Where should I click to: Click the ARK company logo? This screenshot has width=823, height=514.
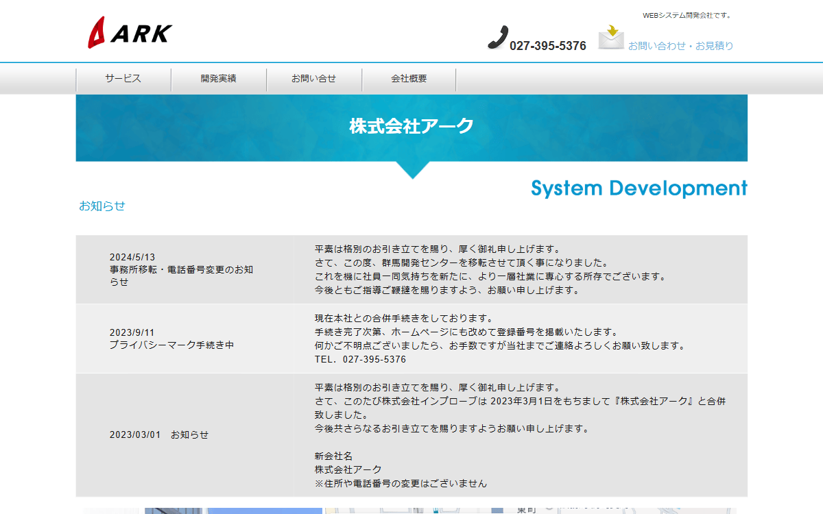point(130,32)
